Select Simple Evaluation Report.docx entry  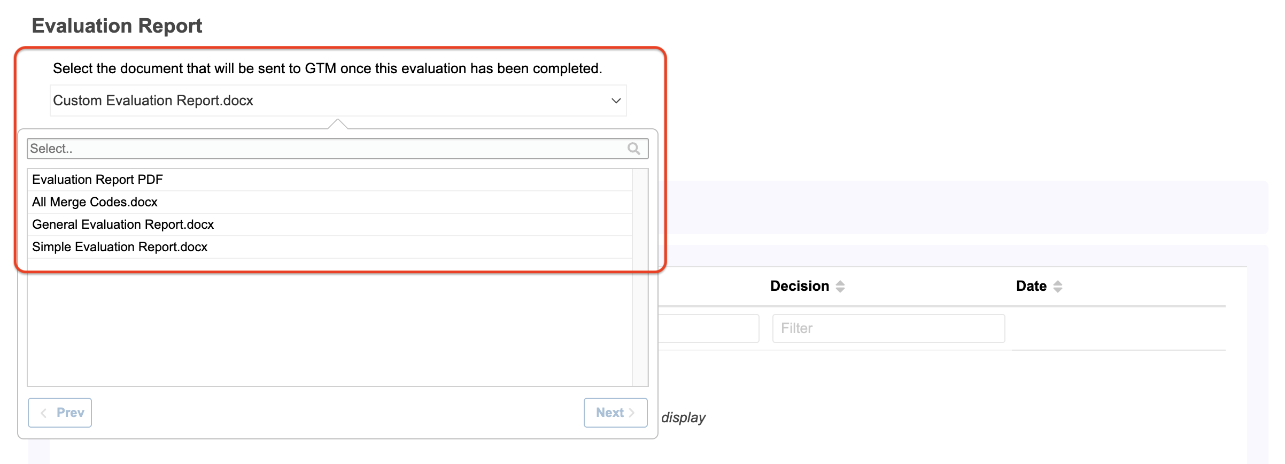330,247
